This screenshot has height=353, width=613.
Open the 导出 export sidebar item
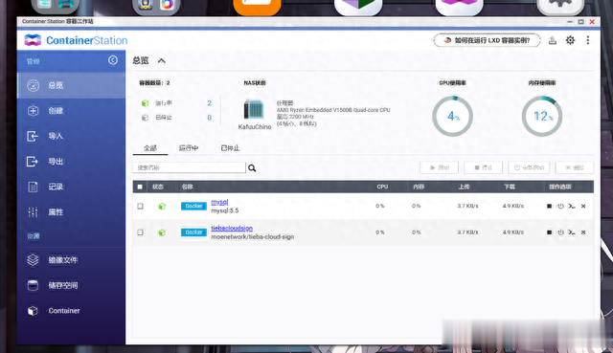(71, 162)
